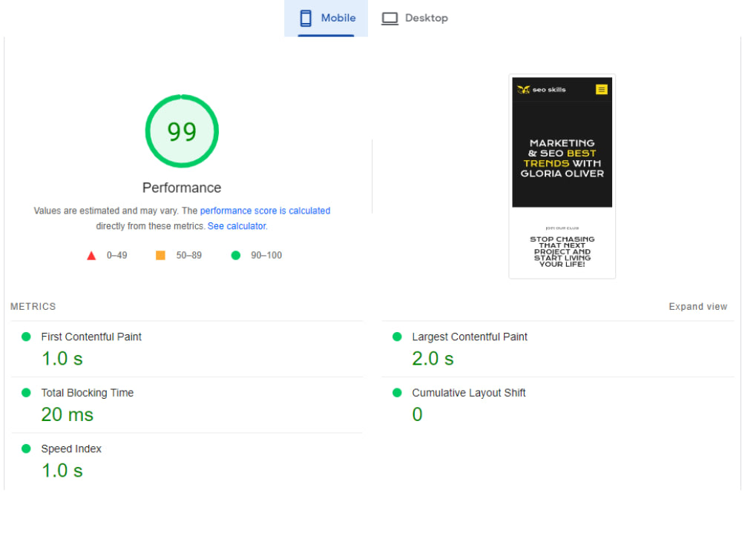Click the seo skills logo in thumbnail
Screen dimensions: 742x556
[x=542, y=90]
